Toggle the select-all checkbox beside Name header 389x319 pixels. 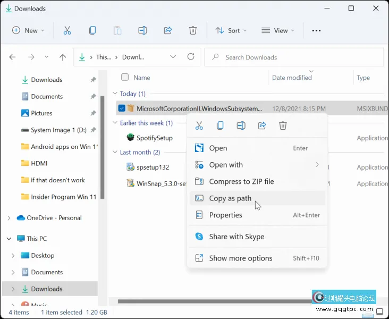(x=125, y=77)
